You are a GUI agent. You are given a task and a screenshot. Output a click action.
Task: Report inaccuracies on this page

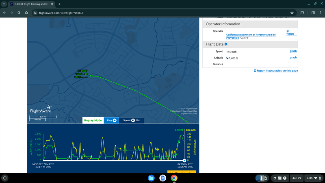click(276, 71)
